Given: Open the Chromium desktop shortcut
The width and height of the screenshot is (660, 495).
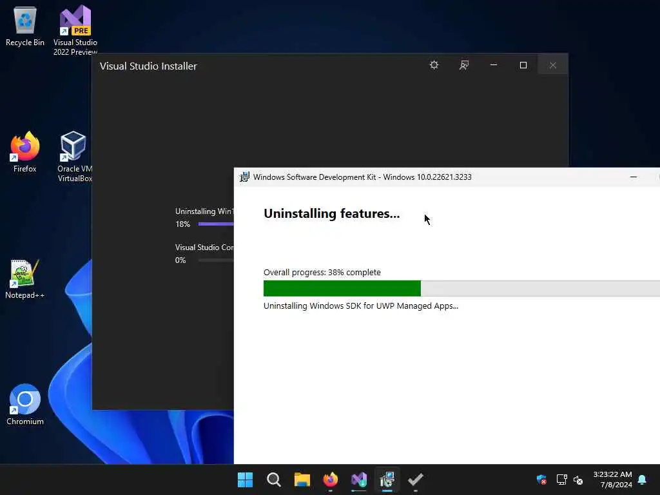Looking at the screenshot, I should [25, 404].
